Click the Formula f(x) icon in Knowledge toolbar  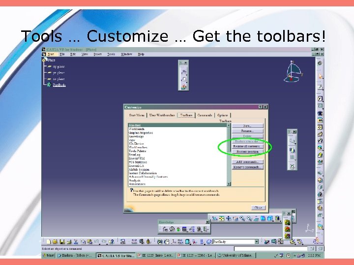(165, 229)
